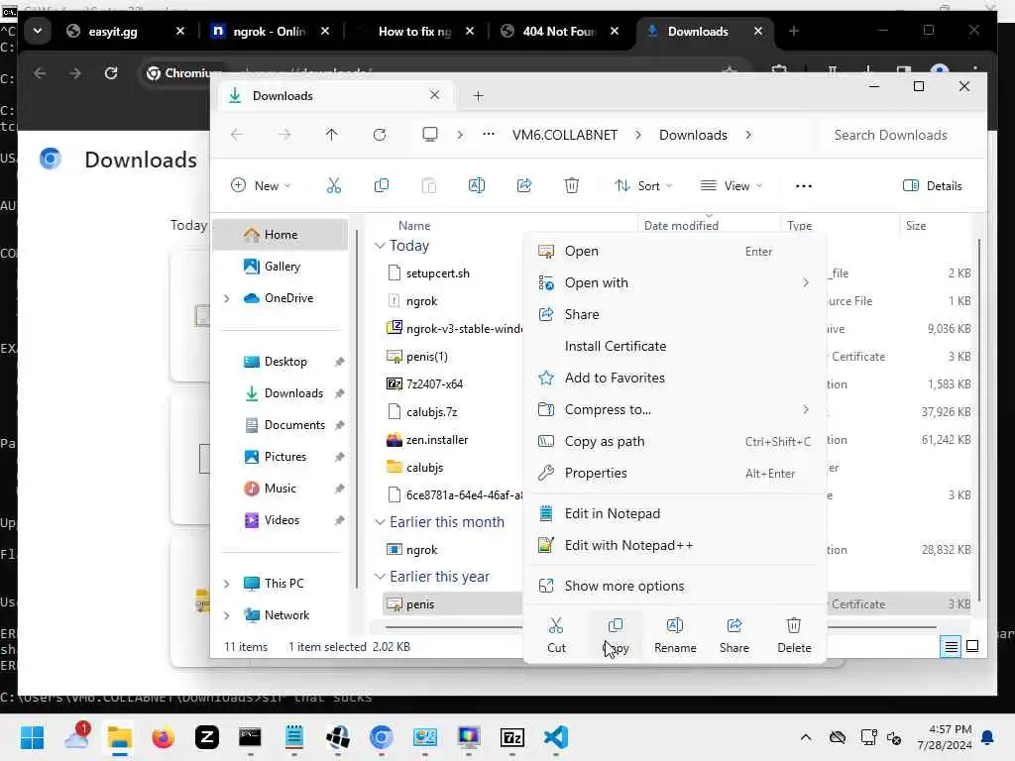Click the Delete trash icon in Explorer toolbar
1015x761 pixels.
572,185
